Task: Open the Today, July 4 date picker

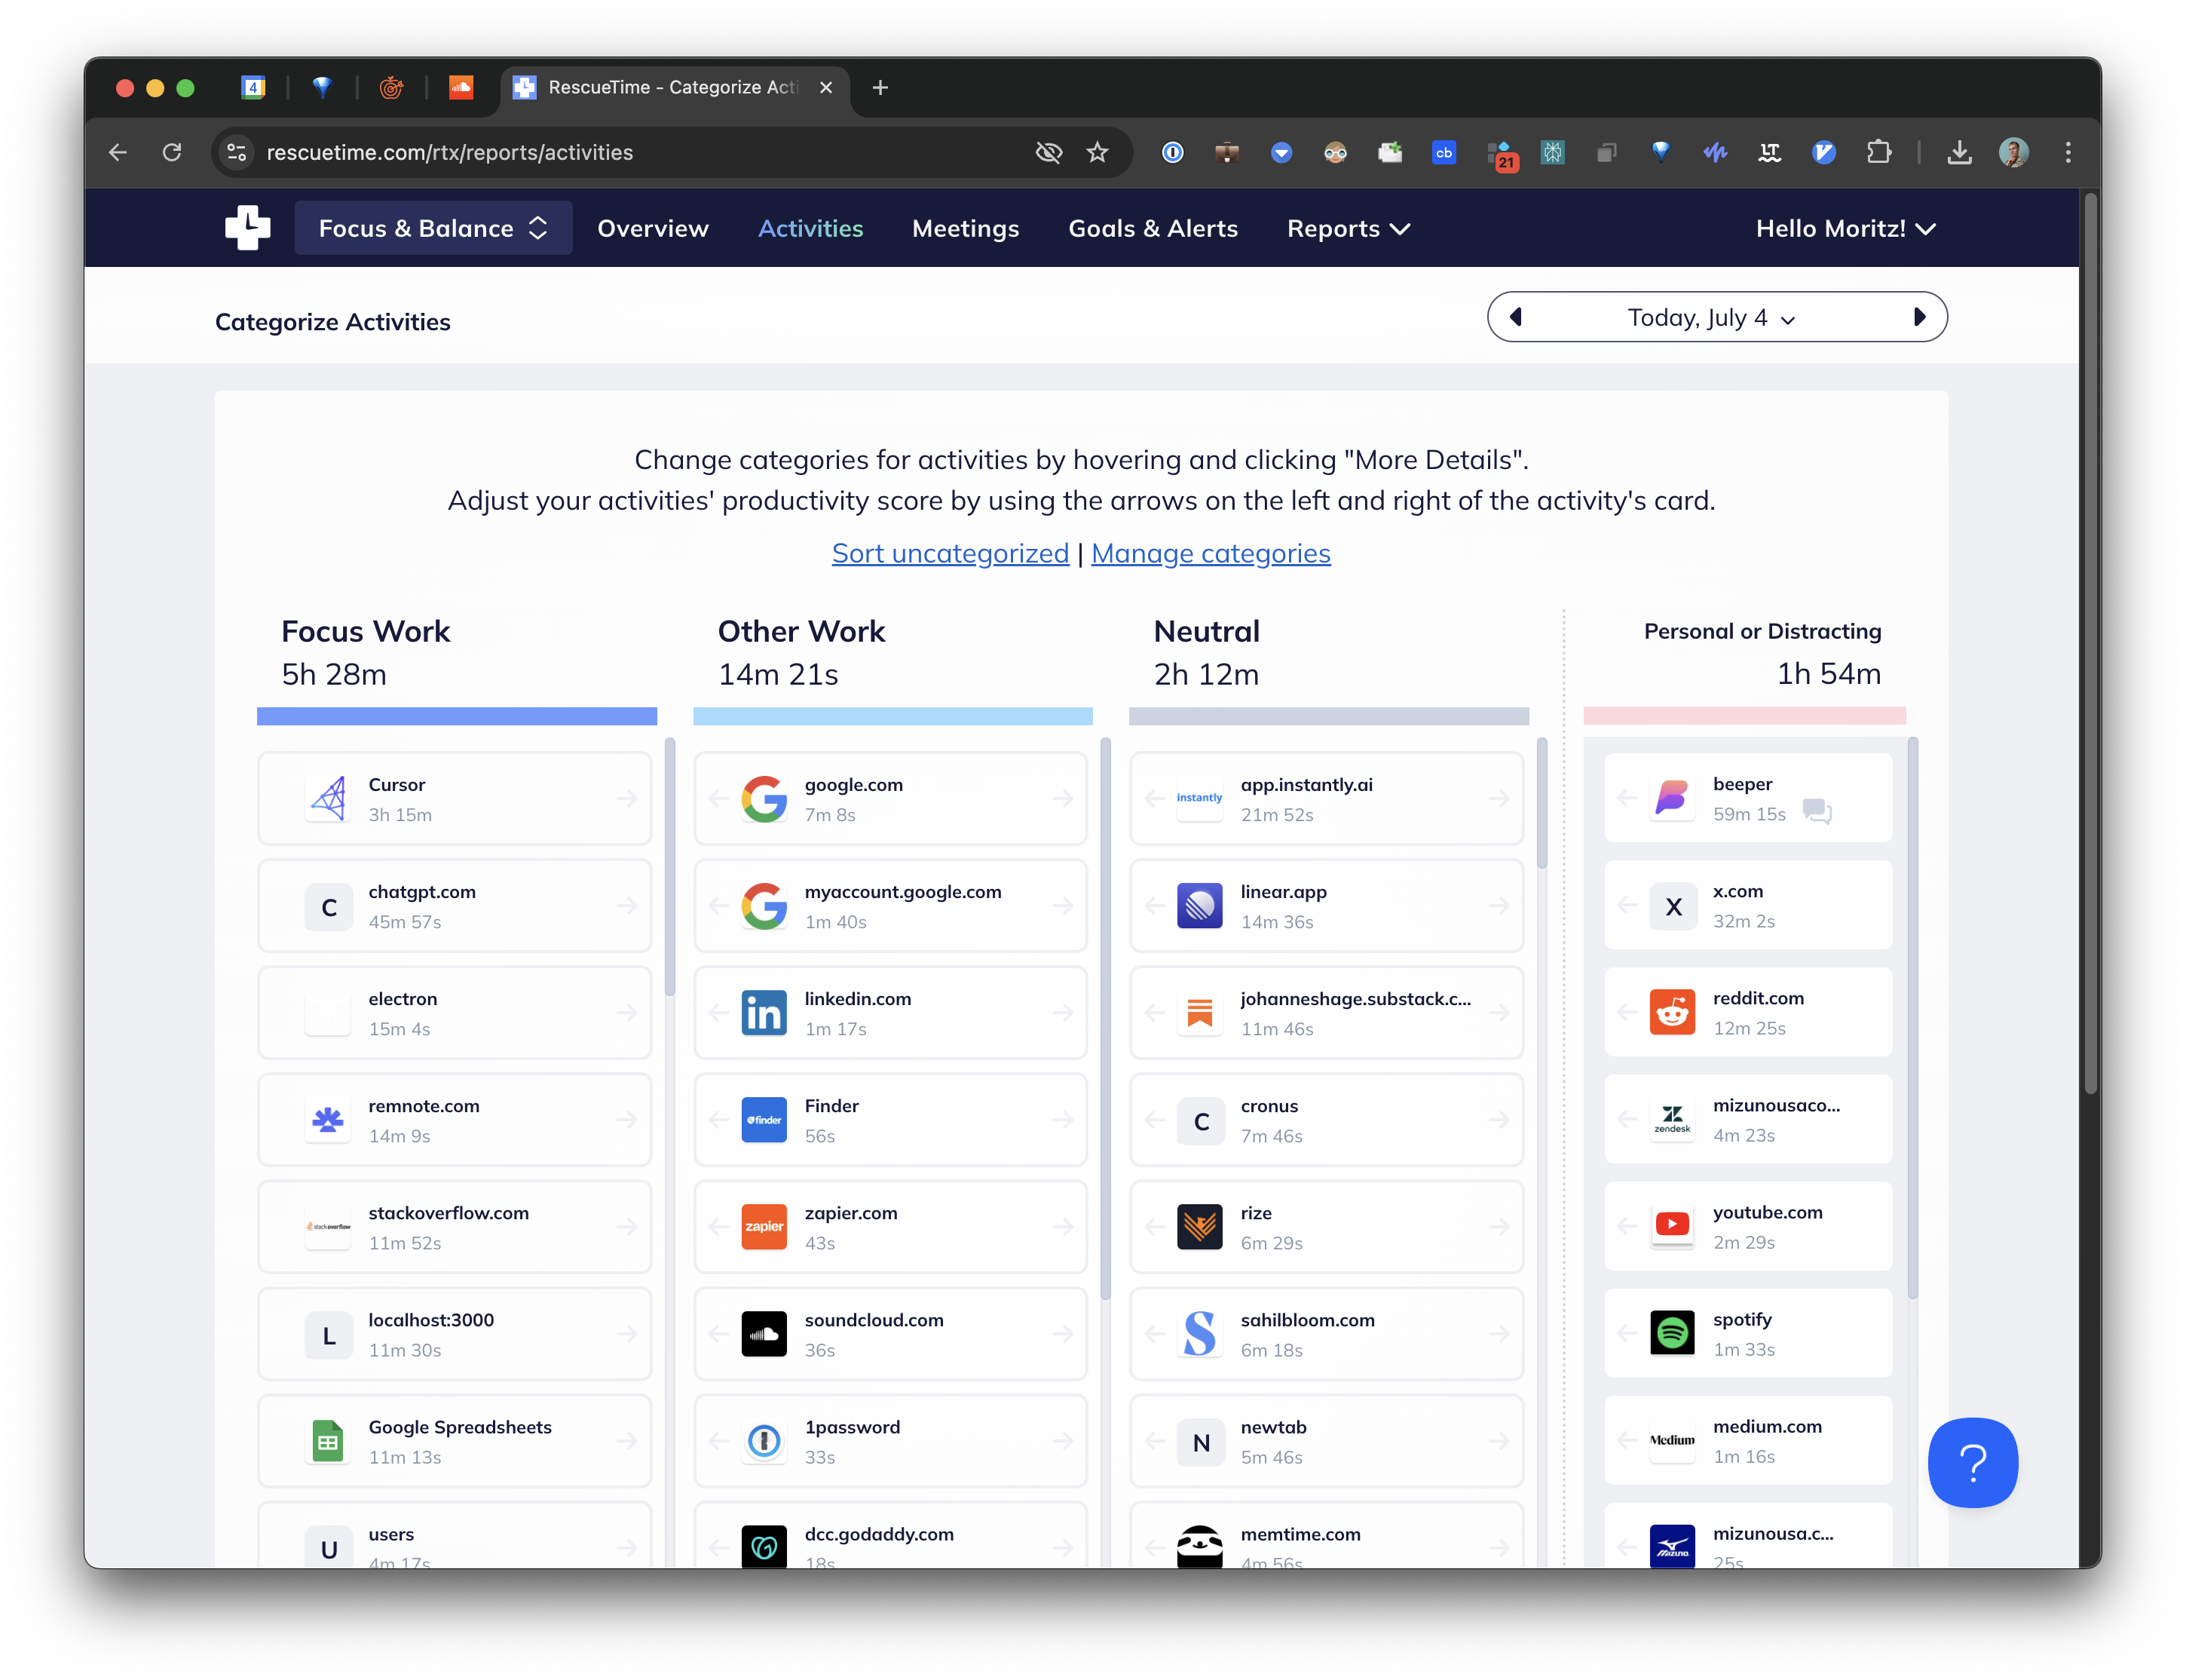Action: 1711,318
